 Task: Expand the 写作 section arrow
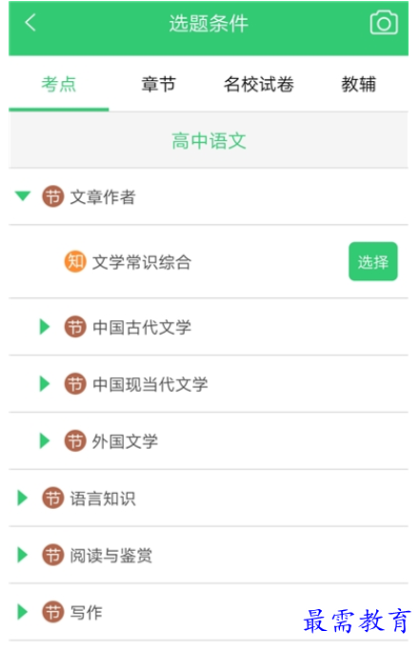[23, 612]
